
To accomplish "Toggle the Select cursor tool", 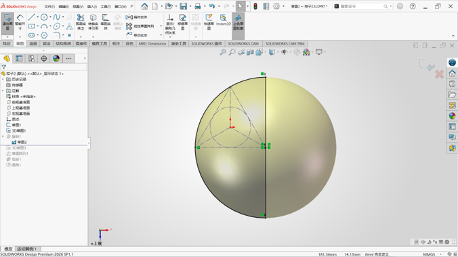I will (x=240, y=6).
